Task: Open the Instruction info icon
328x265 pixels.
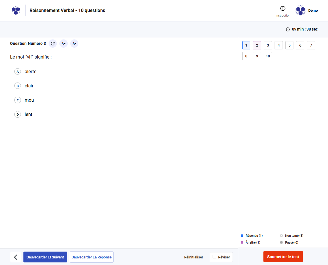Action: click(283, 9)
